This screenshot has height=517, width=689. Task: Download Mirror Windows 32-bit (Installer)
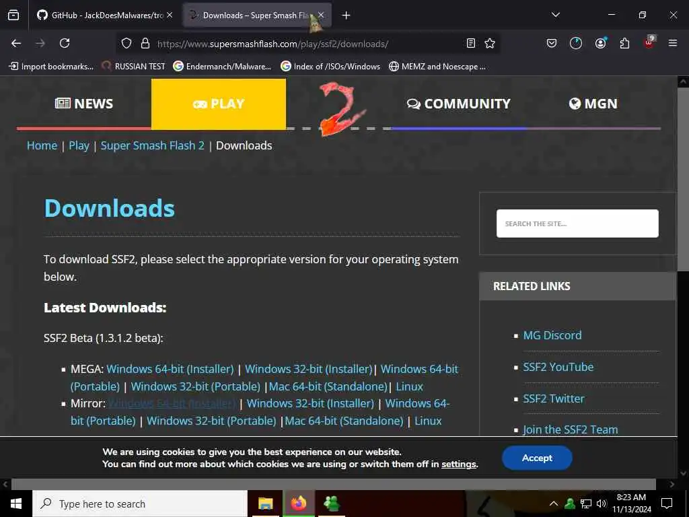tap(310, 403)
